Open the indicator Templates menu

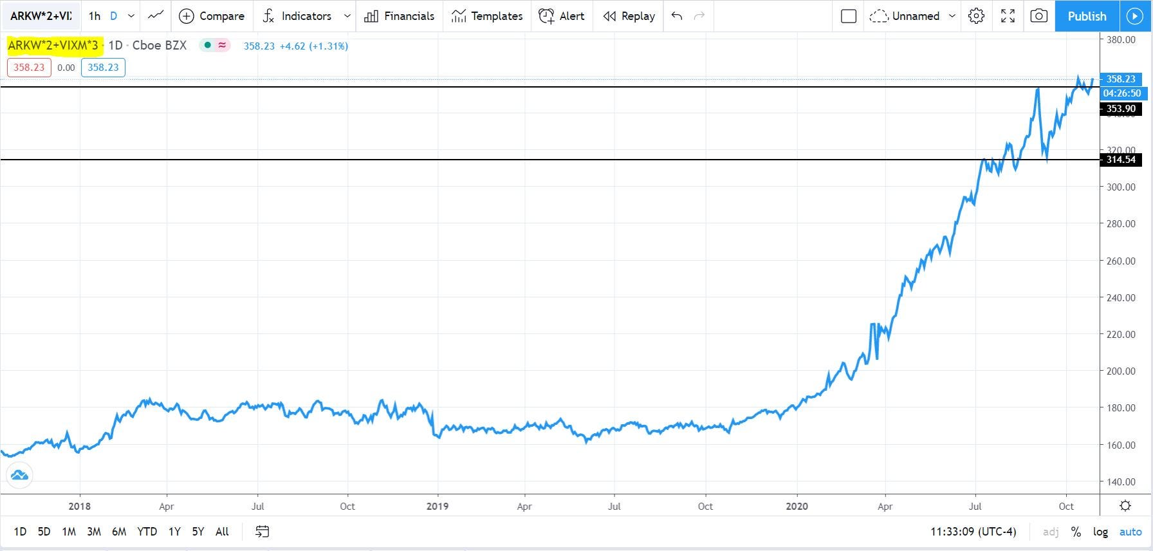(x=487, y=16)
